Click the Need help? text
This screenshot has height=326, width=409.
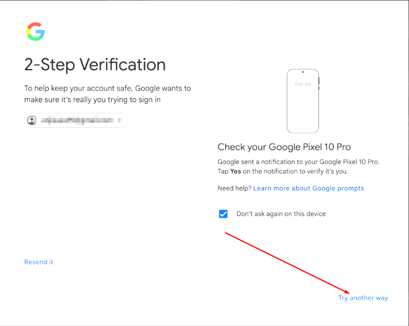point(234,189)
